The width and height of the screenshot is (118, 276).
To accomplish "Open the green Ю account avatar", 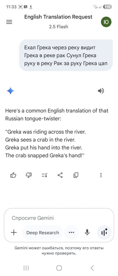I will pyautogui.click(x=106, y=22).
